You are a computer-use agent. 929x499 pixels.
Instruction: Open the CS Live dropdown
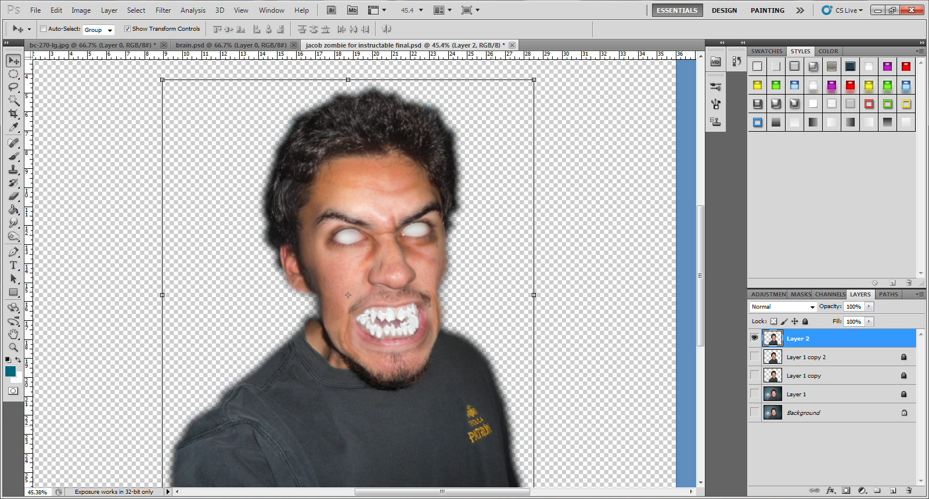click(842, 10)
